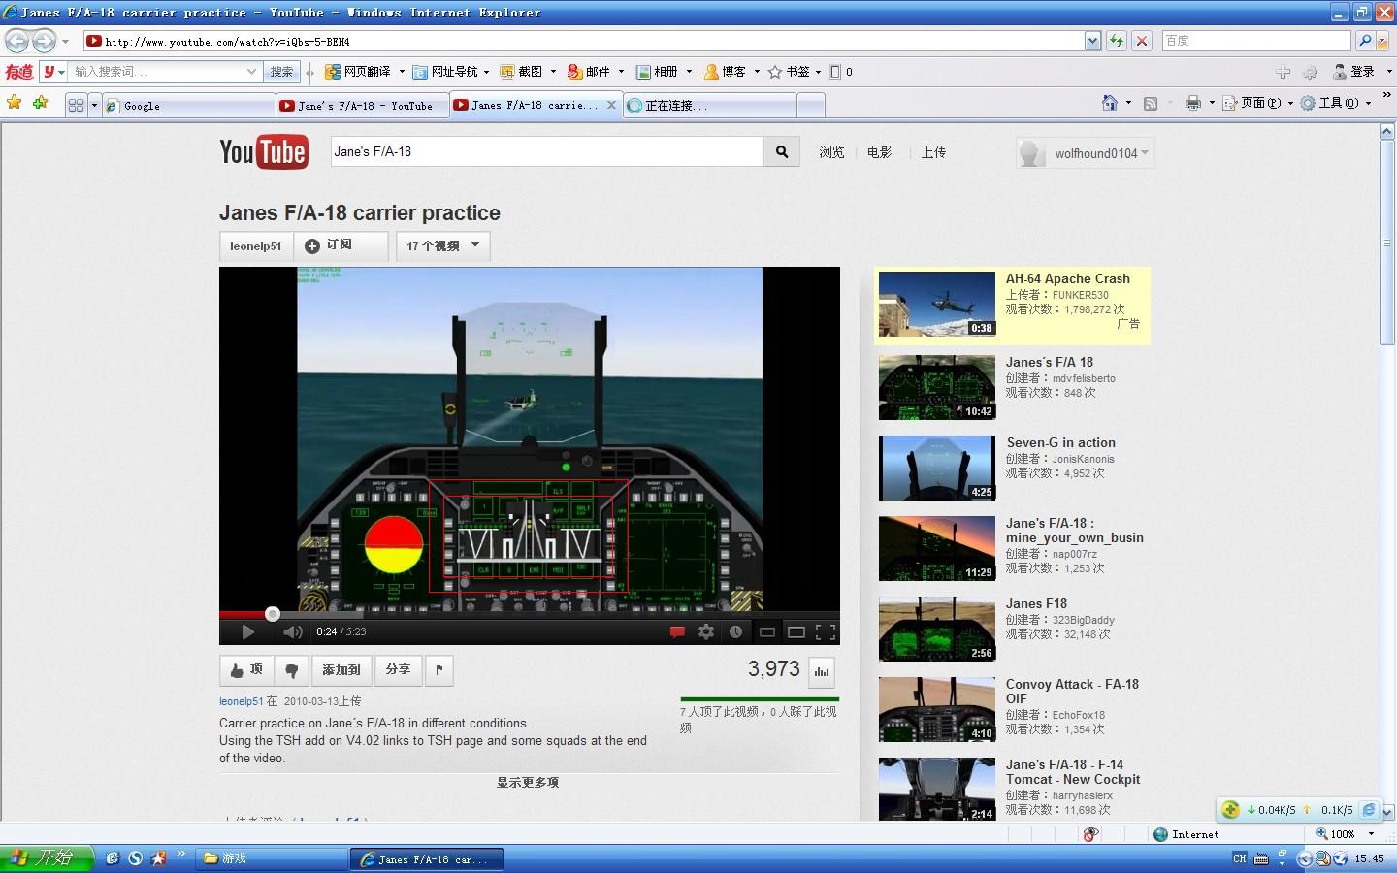Click the Youdao 搜索 search button

[281, 72]
